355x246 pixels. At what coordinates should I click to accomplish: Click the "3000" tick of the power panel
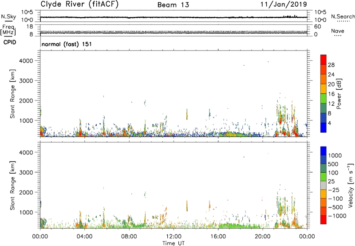click(26, 81)
